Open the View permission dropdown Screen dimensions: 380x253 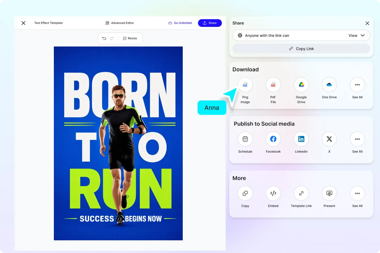[357, 35]
